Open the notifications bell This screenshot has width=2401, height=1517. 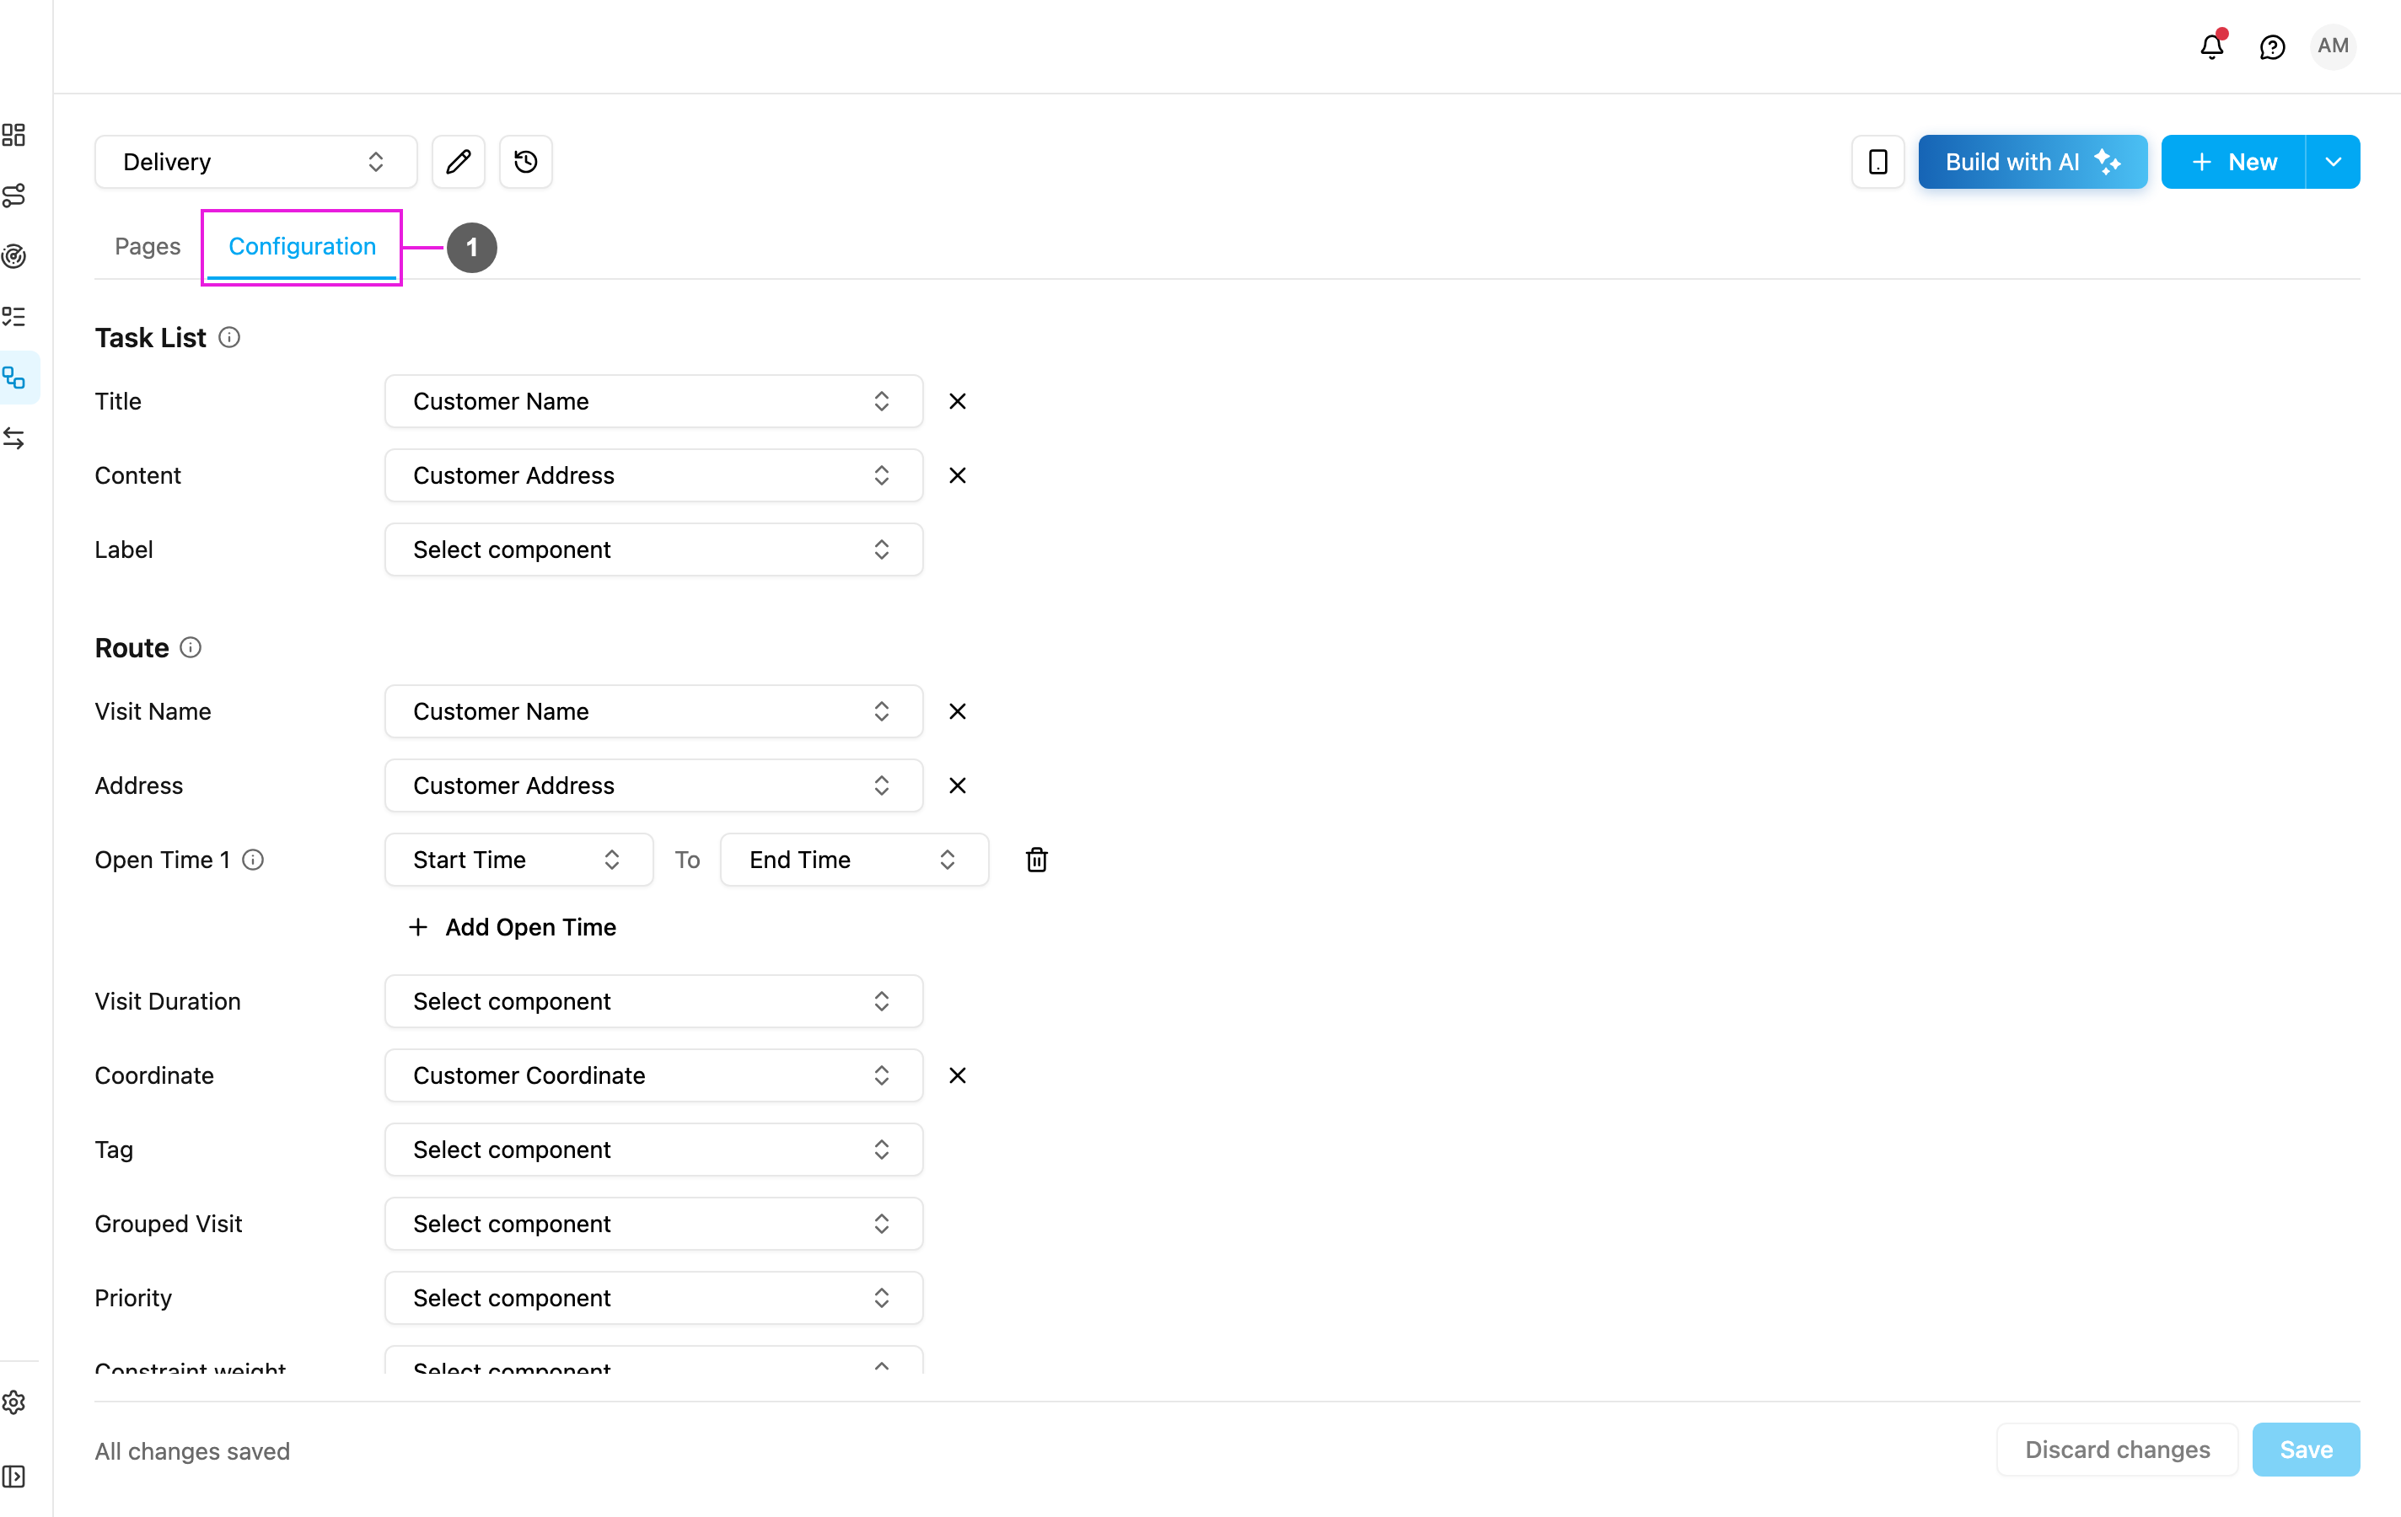click(2211, 46)
